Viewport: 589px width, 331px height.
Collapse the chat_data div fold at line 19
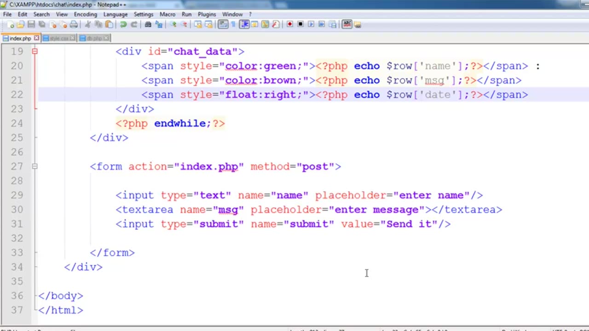[35, 51]
